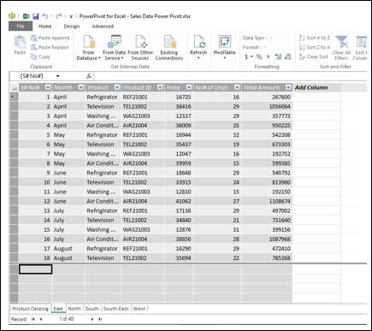
Task: Switch to North sheet tab
Action: tap(74, 309)
